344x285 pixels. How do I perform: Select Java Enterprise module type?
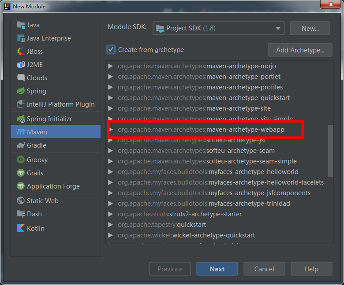point(56,38)
